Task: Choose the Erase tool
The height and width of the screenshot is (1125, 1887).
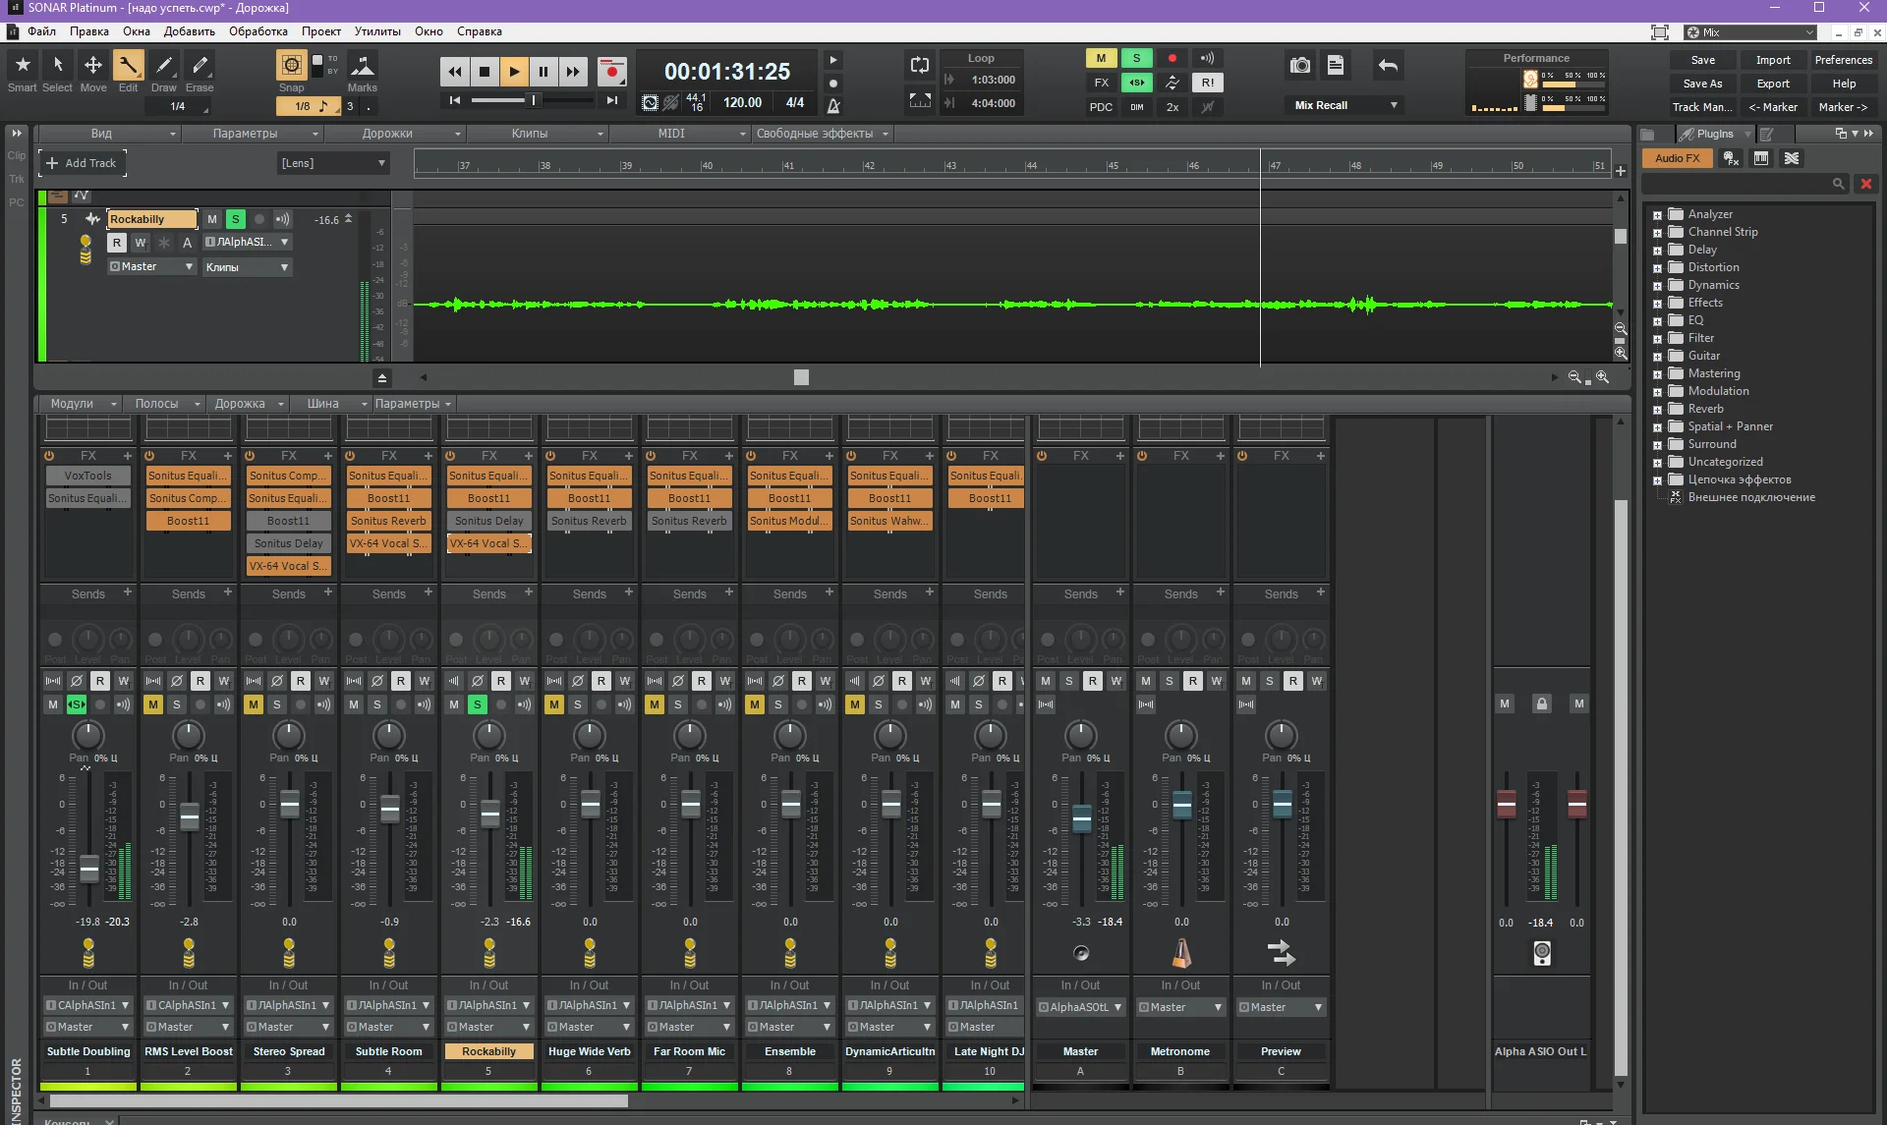Action: point(200,66)
